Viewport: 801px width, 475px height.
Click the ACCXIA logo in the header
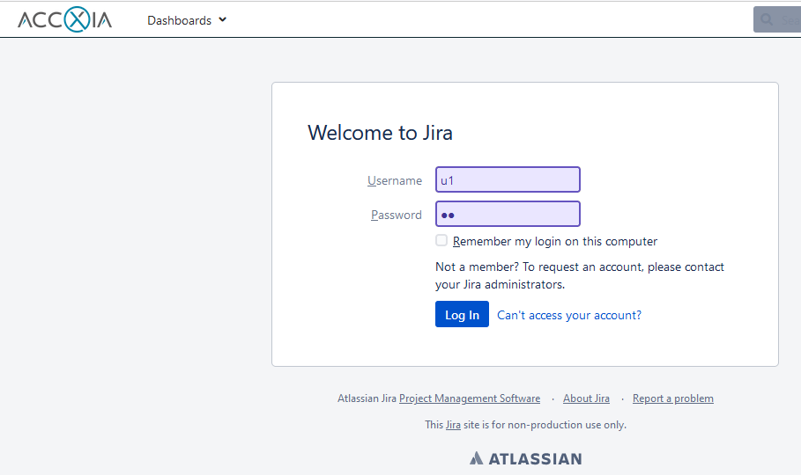pos(65,19)
